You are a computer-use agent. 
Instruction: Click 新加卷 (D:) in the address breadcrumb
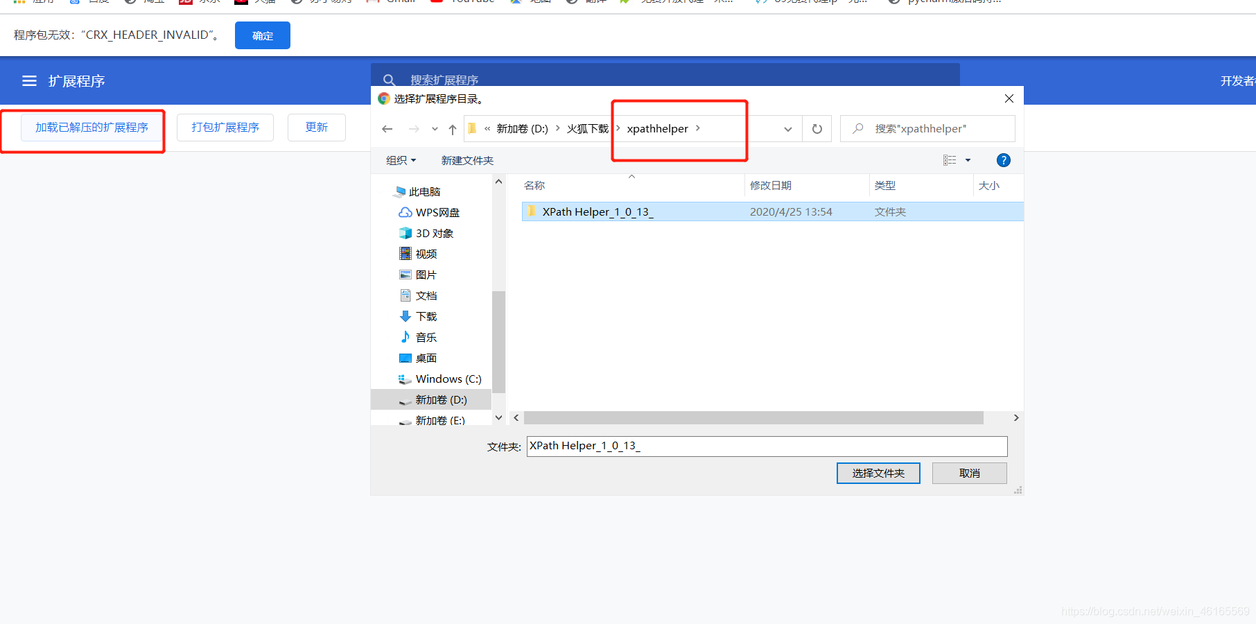(522, 129)
